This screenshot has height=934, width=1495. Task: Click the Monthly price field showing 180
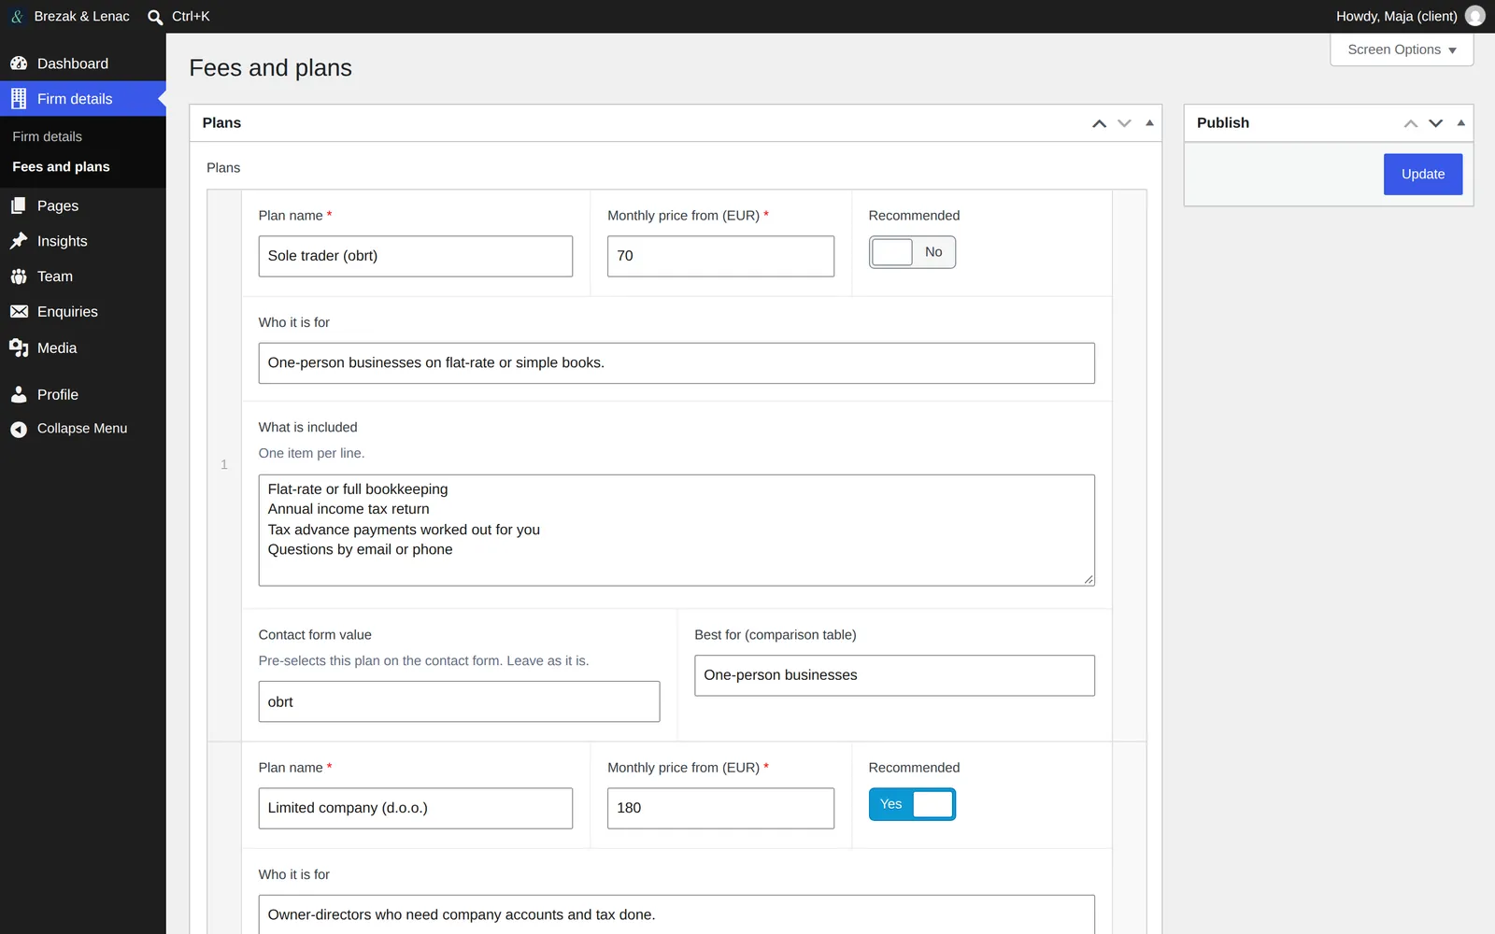pyautogui.click(x=720, y=808)
